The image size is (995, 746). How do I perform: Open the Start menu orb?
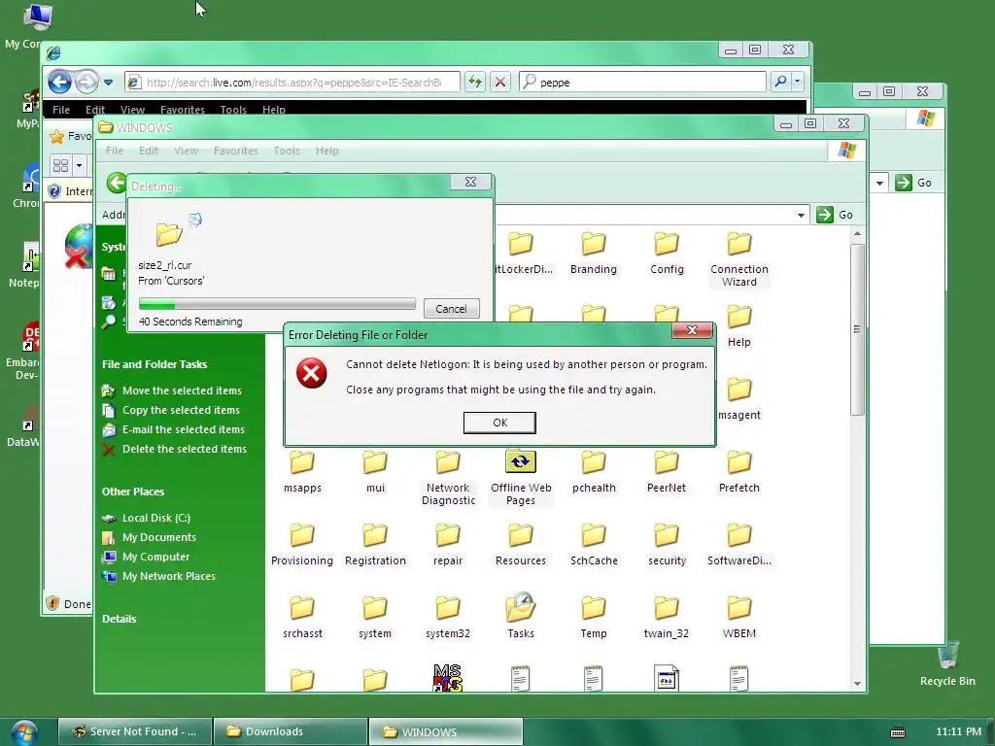pyautogui.click(x=23, y=732)
